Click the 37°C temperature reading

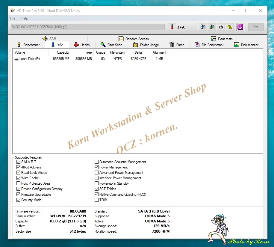tap(181, 27)
